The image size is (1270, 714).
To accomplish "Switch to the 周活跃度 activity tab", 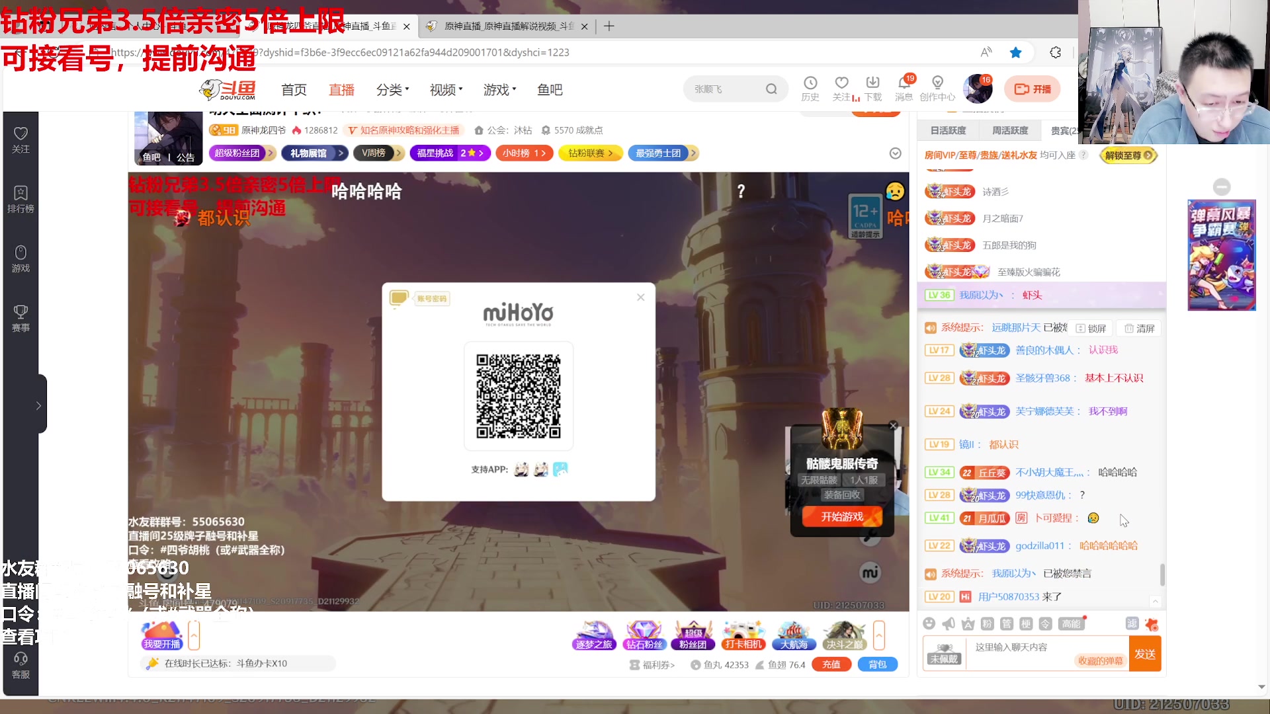I will 1010,130.
